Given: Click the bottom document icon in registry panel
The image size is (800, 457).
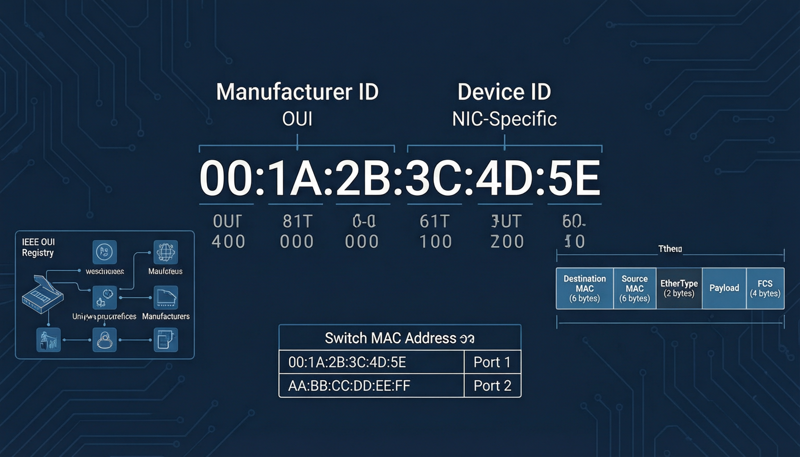Looking at the screenshot, I should point(166,340).
